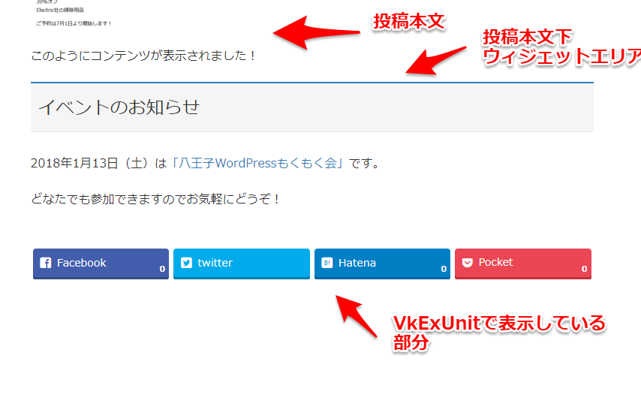This screenshot has height=416, width=641.
Task: Tweet the post via the twitter label
Action: (x=215, y=263)
